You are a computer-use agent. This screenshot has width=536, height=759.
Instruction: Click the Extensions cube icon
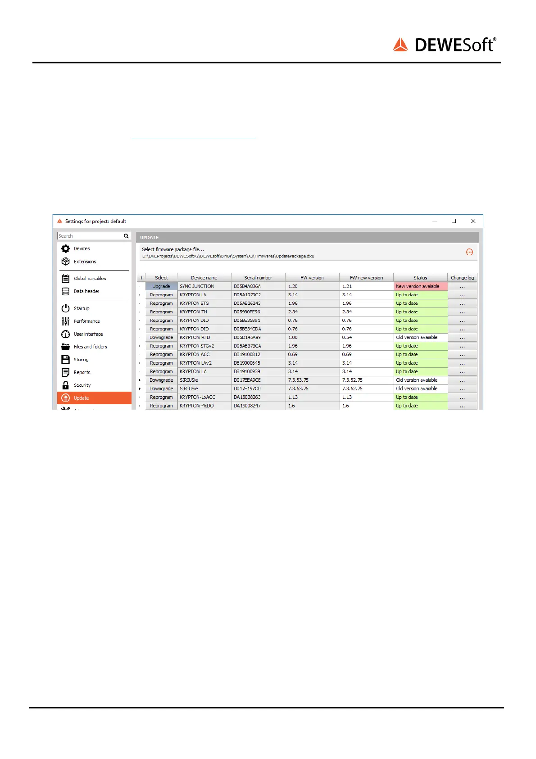pyautogui.click(x=65, y=261)
